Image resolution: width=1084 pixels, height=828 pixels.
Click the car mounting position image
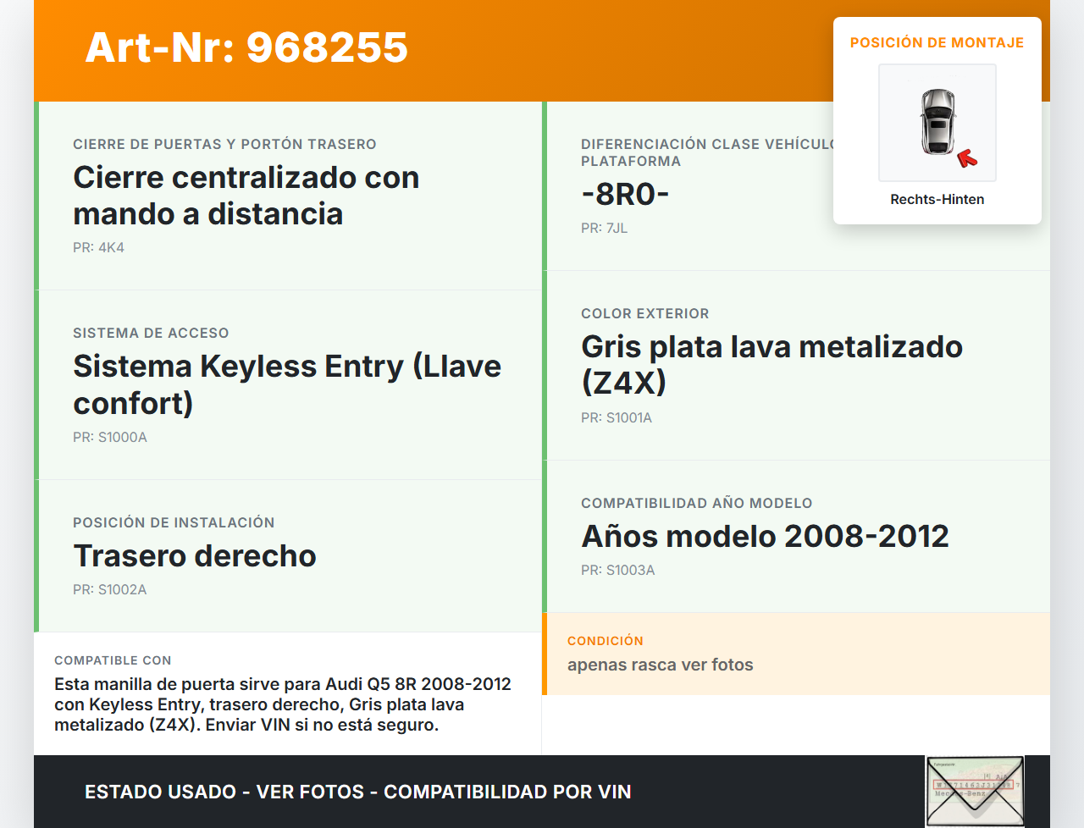937,122
